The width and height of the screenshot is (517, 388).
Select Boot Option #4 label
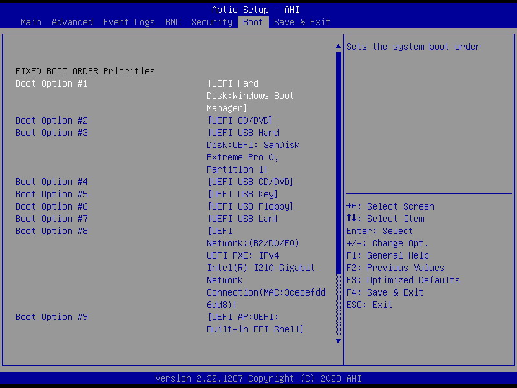pos(52,182)
